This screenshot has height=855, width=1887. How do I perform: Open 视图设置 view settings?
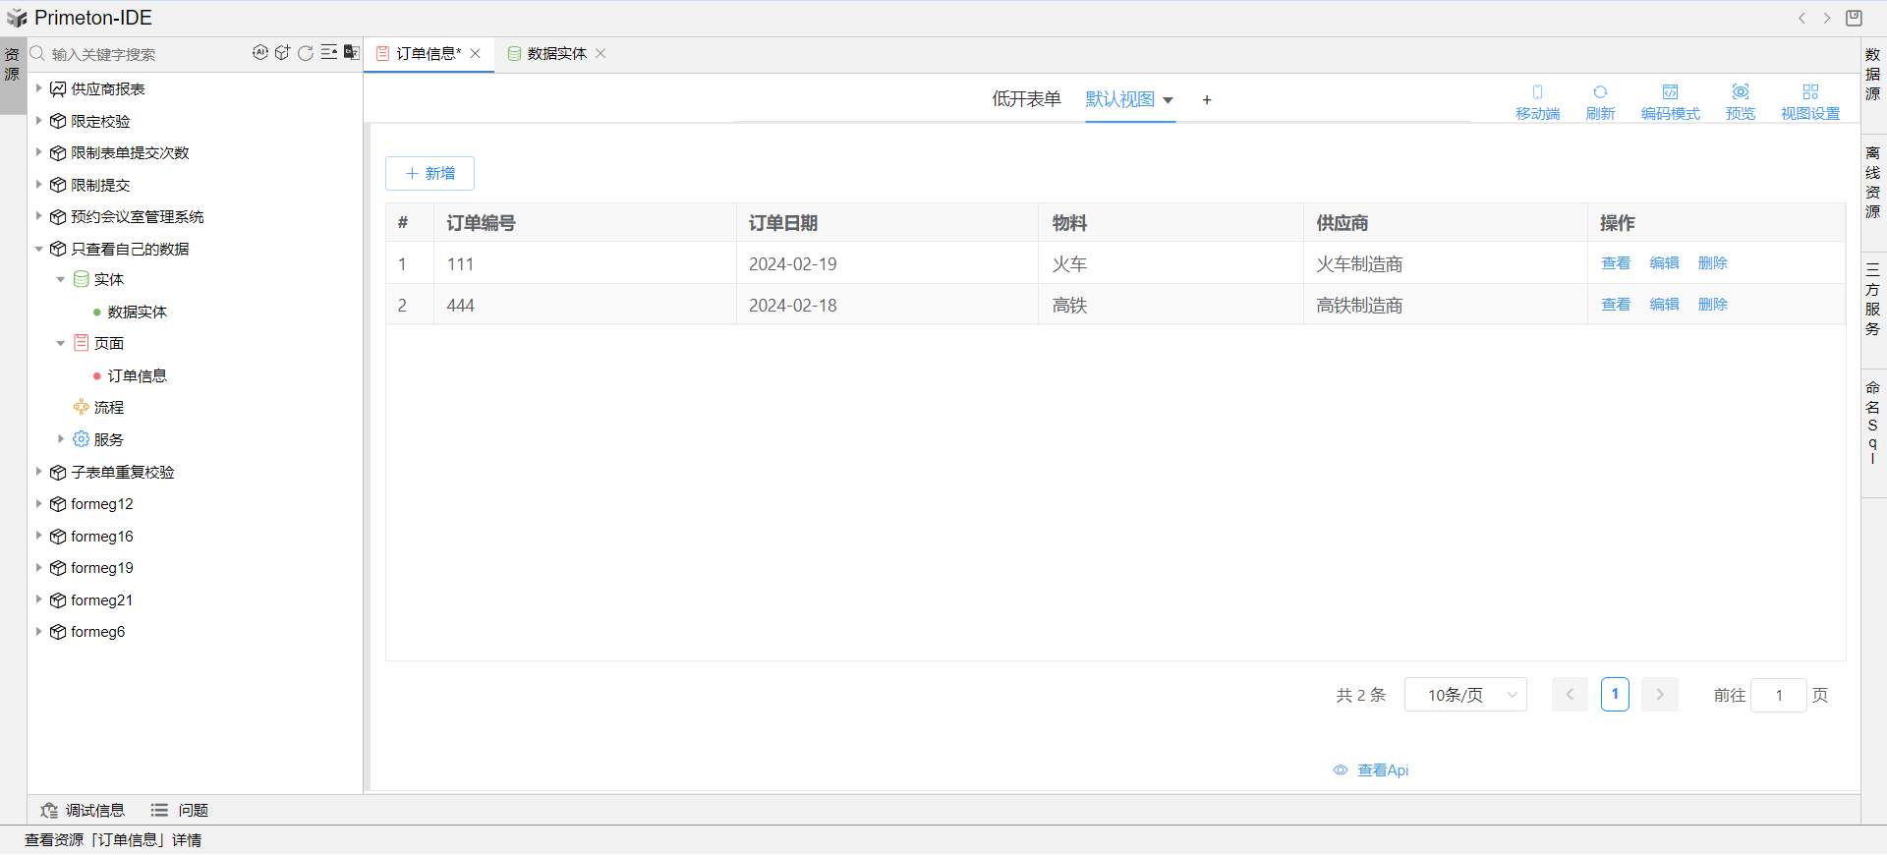(1809, 101)
